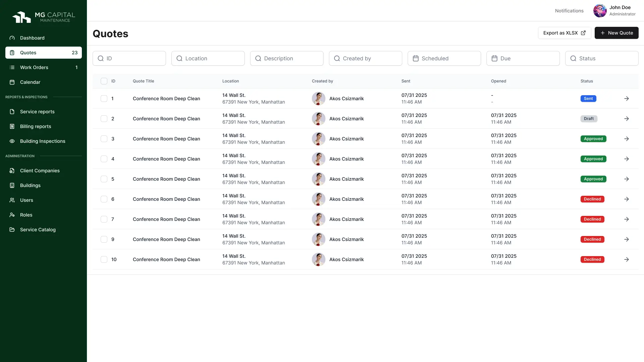The height and width of the screenshot is (362, 644).
Task: Click the MG Capital Maintenance logo
Action: [x=44, y=17]
